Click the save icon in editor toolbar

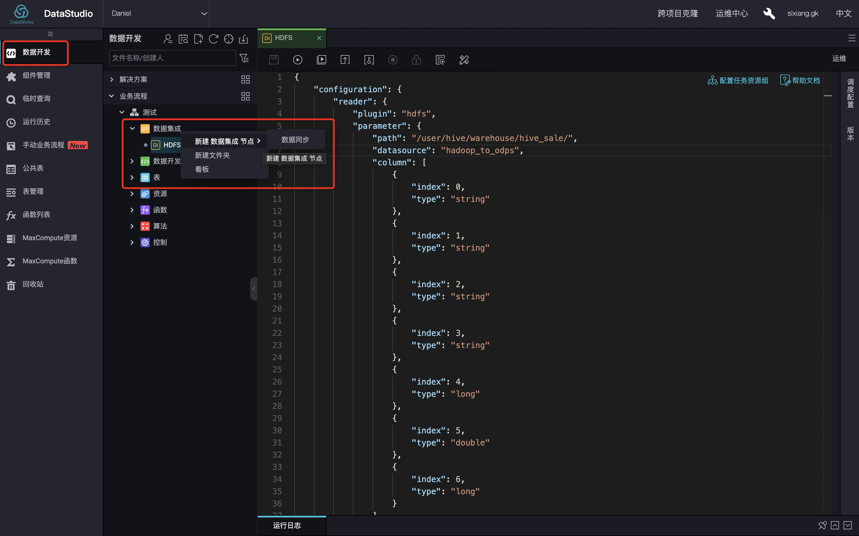(274, 59)
